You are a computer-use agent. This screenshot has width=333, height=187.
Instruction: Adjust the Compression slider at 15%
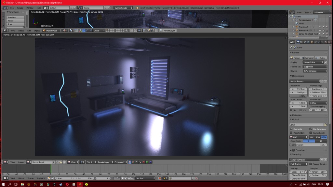click(x=308, y=145)
